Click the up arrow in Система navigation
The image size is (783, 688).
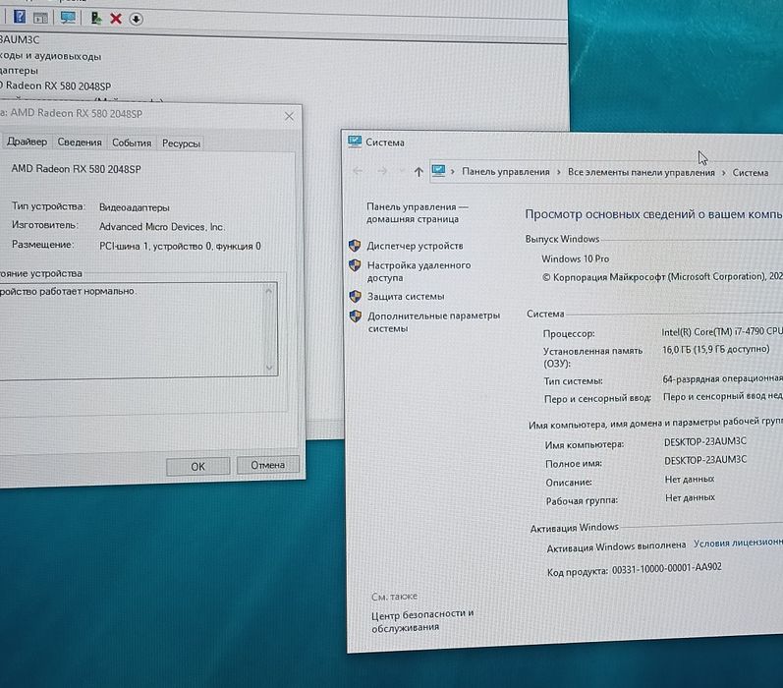click(x=419, y=172)
